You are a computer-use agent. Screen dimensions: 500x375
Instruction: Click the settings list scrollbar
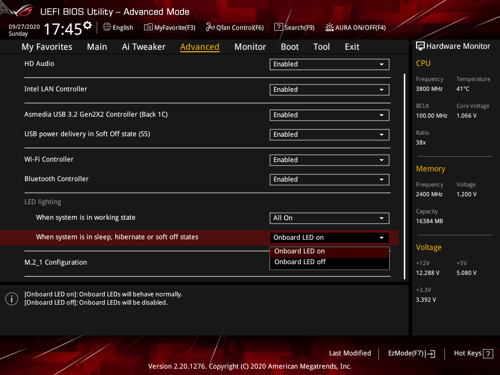(x=404, y=176)
